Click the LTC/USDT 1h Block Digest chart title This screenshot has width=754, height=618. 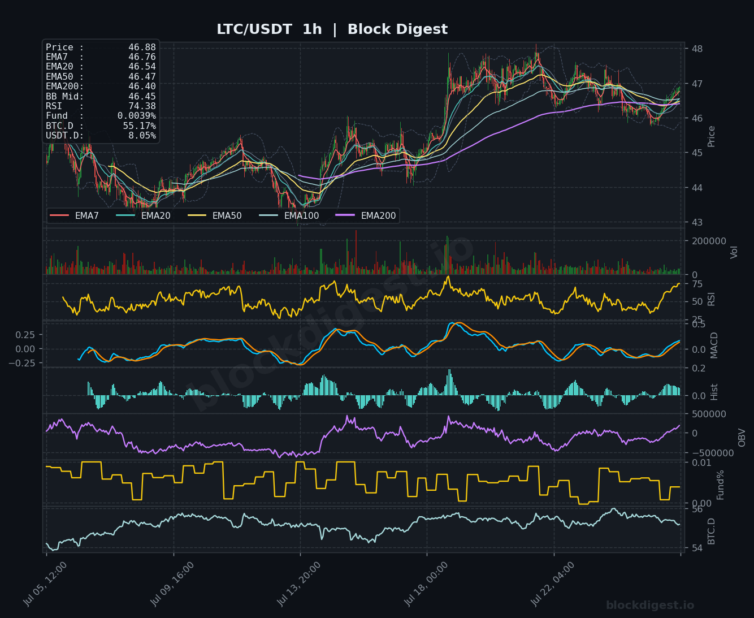coord(332,29)
